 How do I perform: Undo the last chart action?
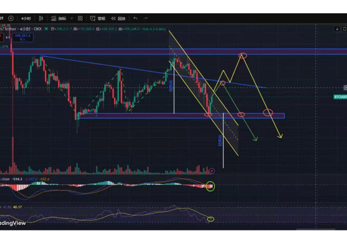135,18
